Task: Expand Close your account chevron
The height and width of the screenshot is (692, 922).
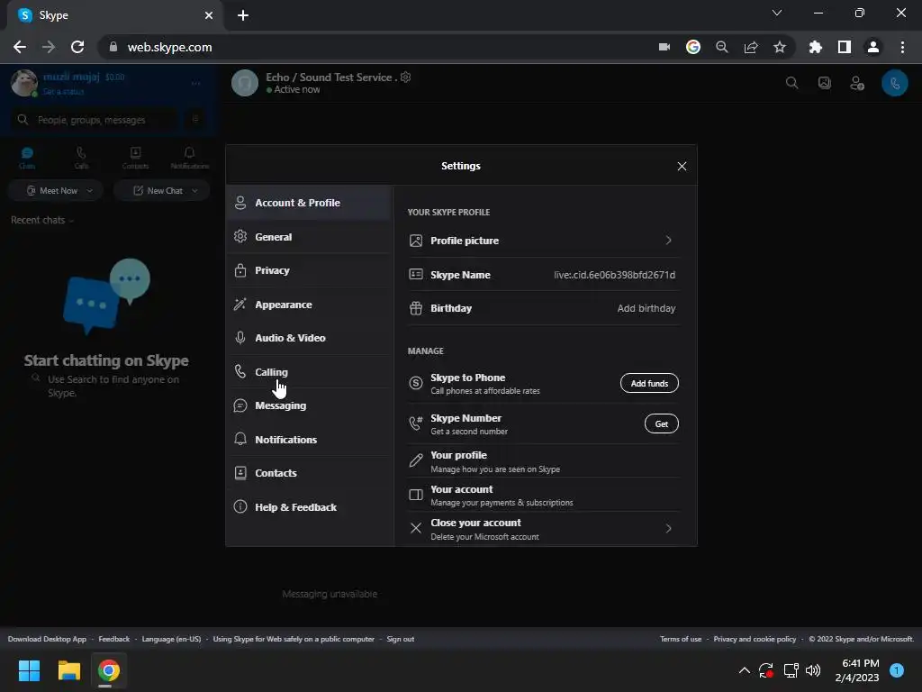Action: (x=669, y=528)
